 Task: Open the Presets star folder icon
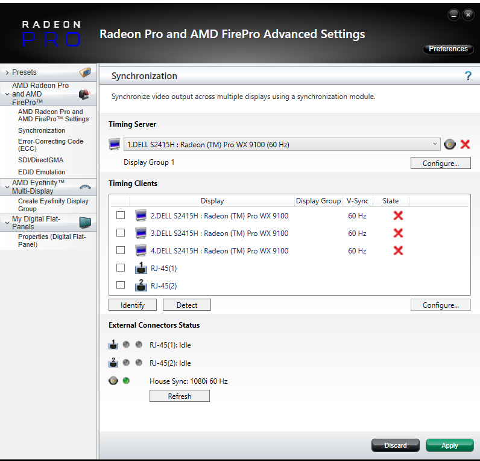click(x=85, y=72)
